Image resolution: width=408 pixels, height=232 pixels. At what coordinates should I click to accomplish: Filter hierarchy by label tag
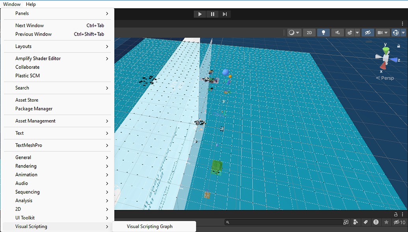point(365,222)
